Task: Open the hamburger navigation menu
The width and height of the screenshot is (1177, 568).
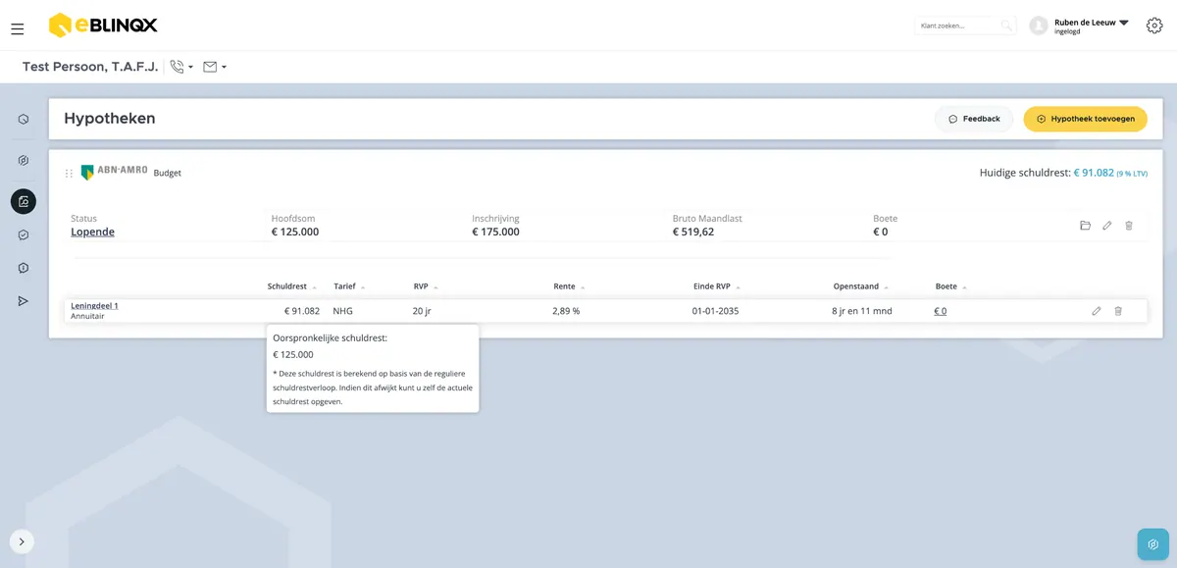Action: pyautogui.click(x=18, y=29)
